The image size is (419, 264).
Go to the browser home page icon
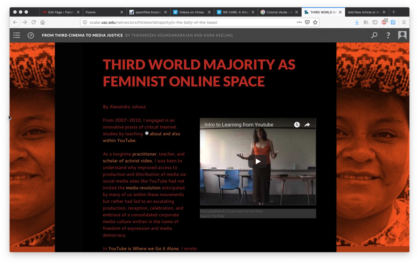(43, 22)
